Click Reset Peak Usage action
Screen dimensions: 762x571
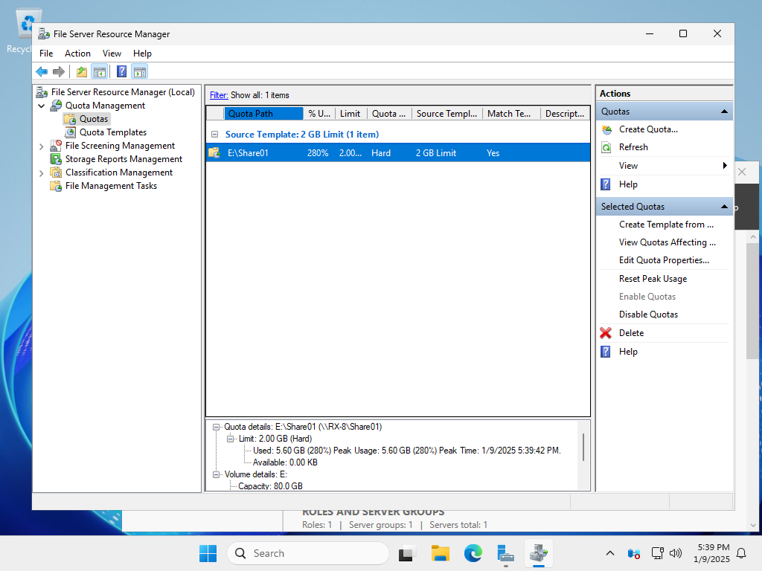coord(653,279)
